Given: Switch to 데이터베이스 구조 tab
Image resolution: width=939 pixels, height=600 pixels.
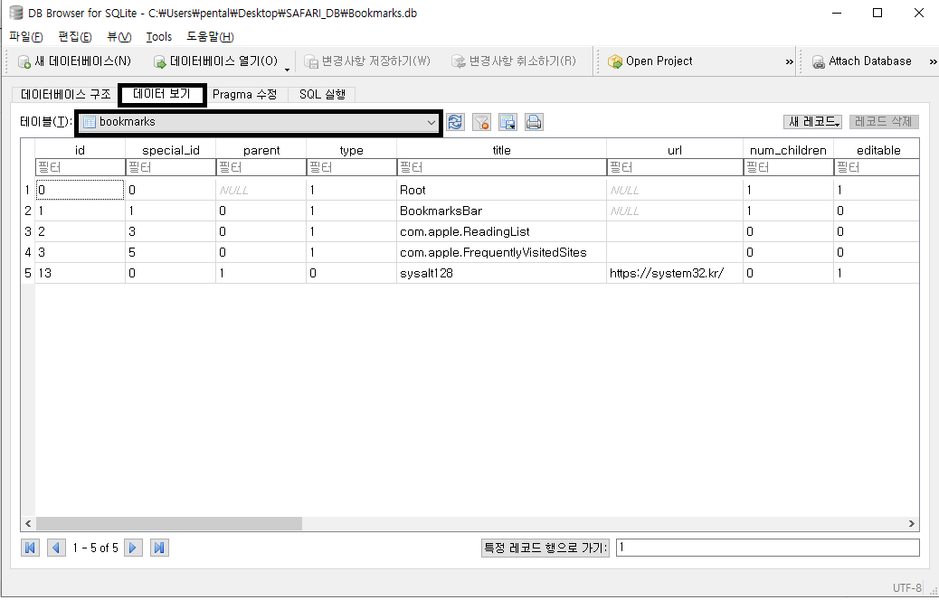Looking at the screenshot, I should (x=66, y=95).
